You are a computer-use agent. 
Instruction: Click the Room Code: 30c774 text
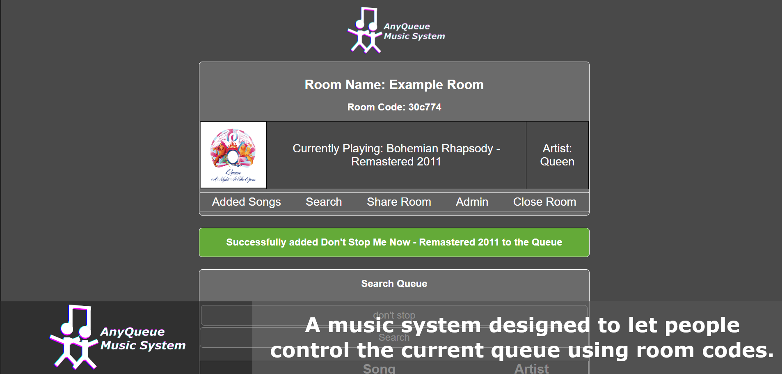click(394, 107)
